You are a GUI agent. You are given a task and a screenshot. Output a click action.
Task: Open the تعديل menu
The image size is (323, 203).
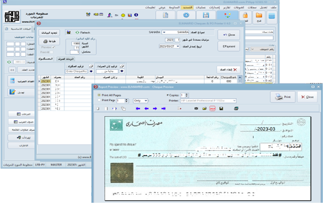click(264, 8)
